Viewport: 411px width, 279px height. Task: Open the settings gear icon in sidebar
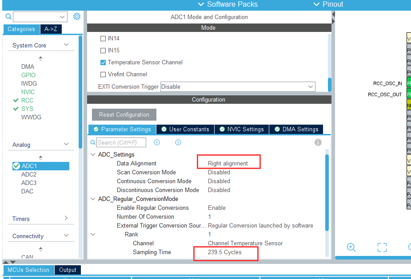[77, 16]
